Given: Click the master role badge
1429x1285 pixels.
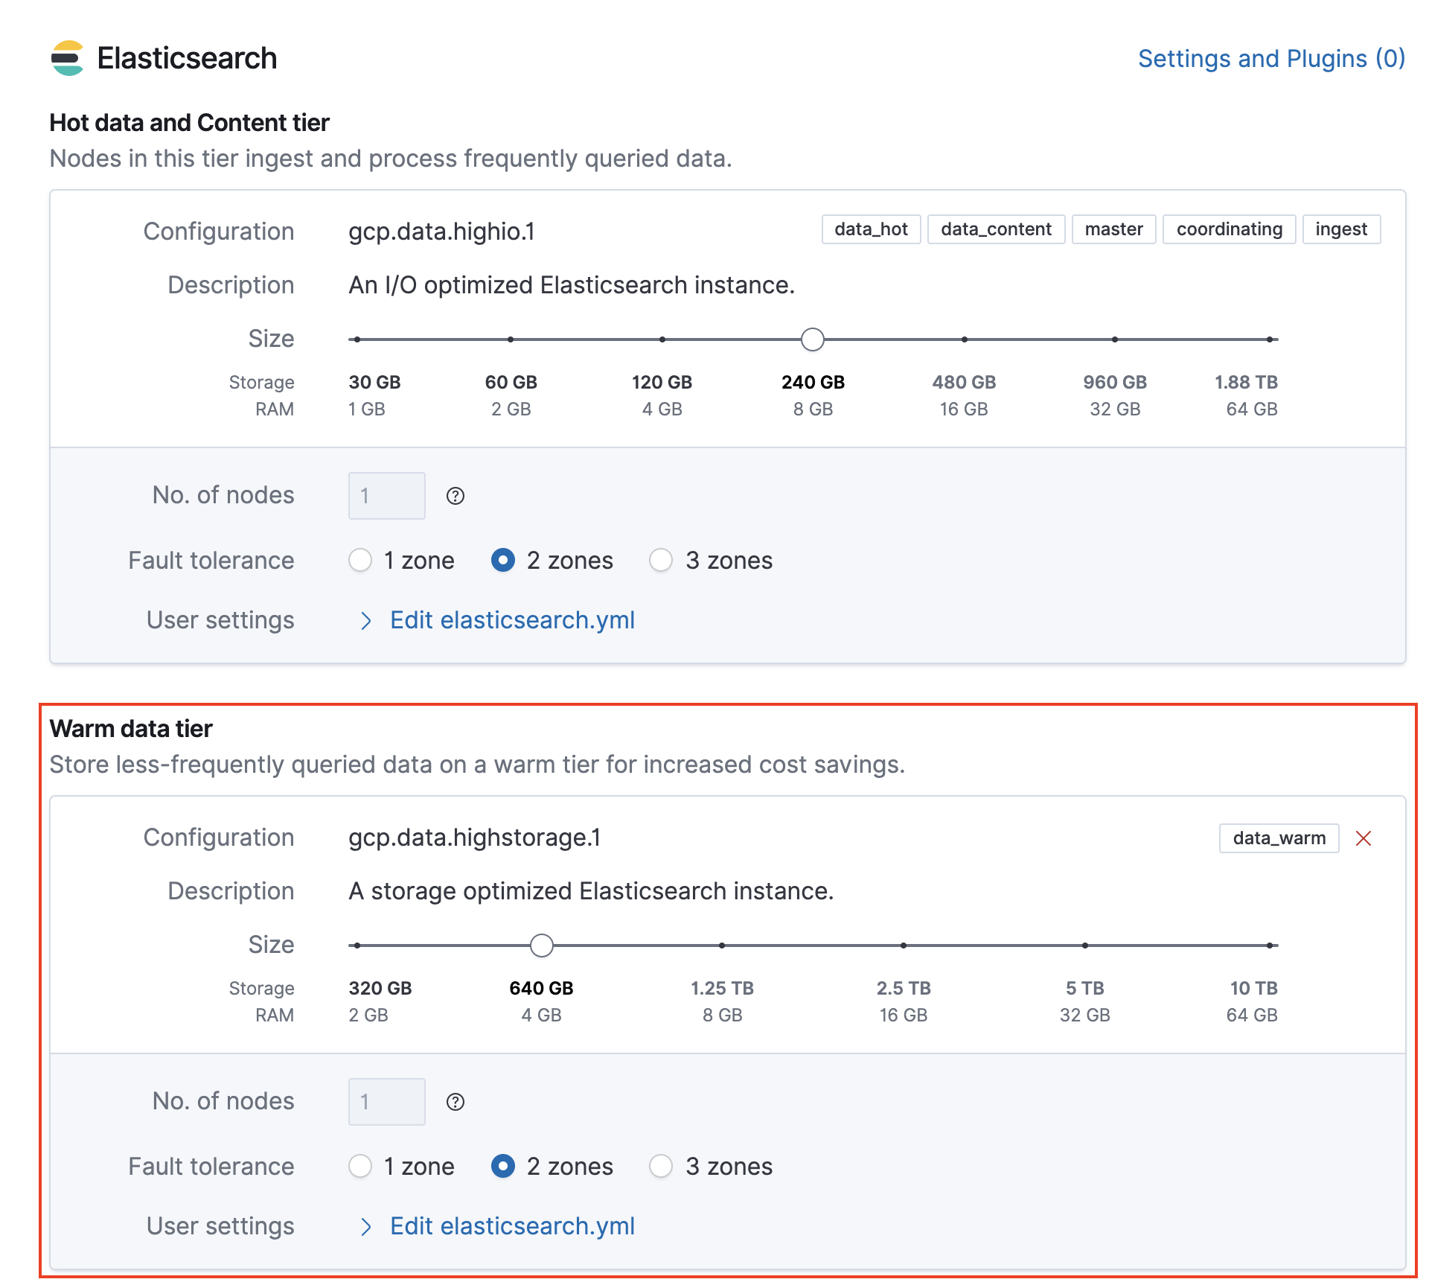Looking at the screenshot, I should [1113, 229].
